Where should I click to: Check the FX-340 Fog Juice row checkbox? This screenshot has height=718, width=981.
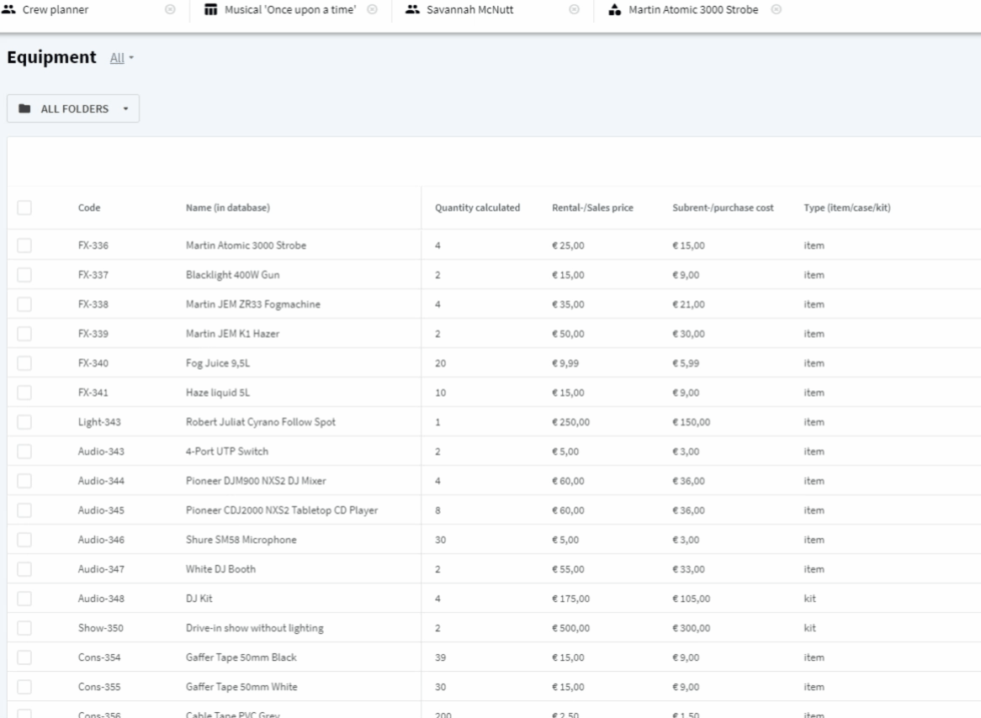24,362
